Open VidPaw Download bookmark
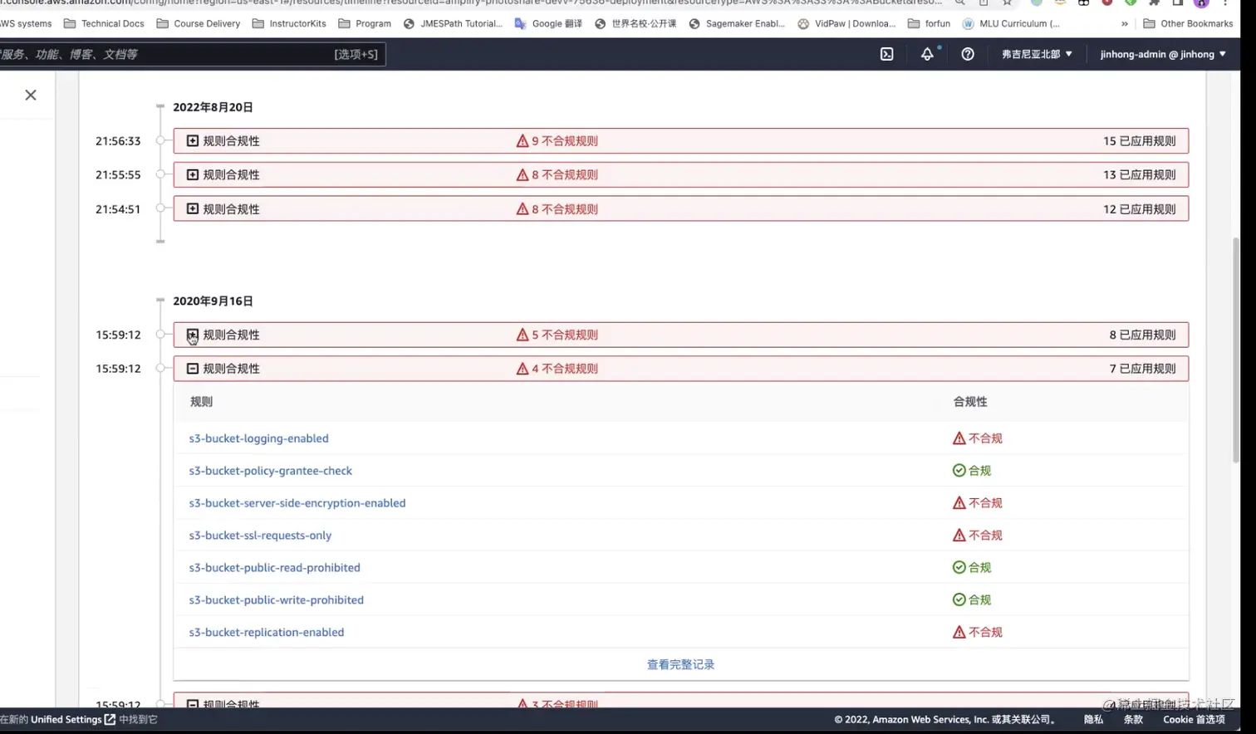 point(846,23)
